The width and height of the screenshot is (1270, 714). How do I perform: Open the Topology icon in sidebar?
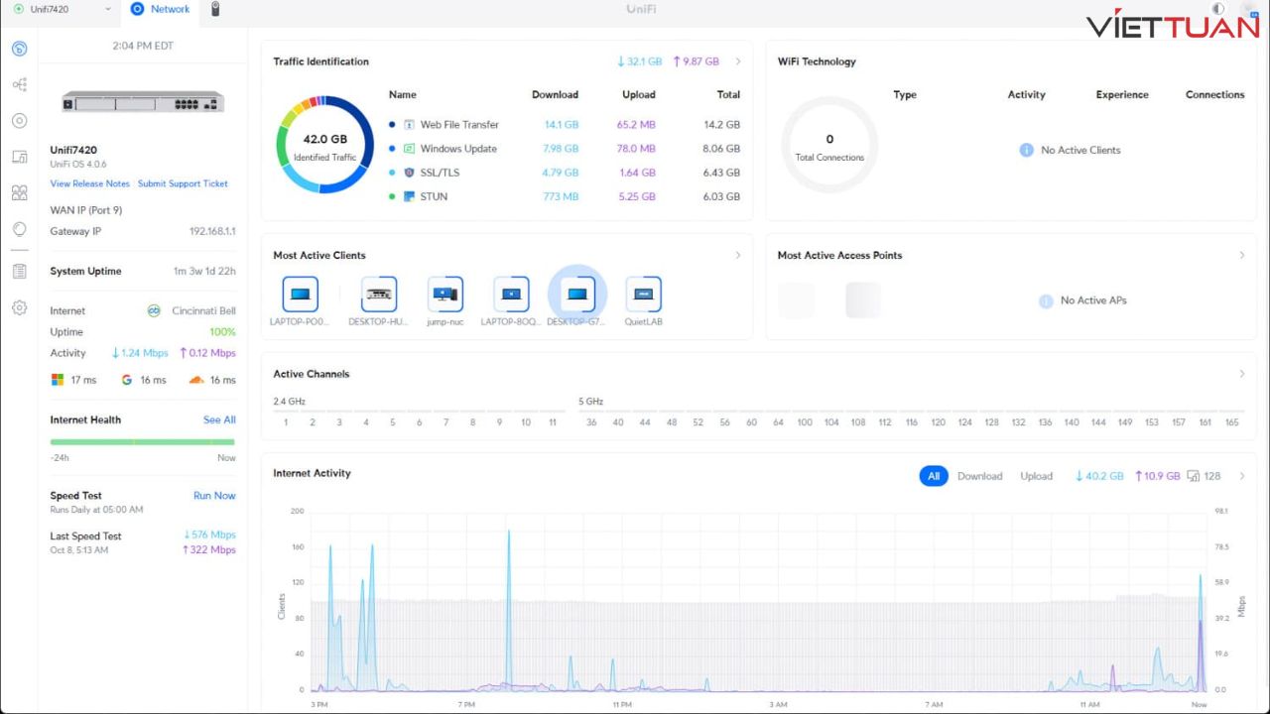click(19, 84)
